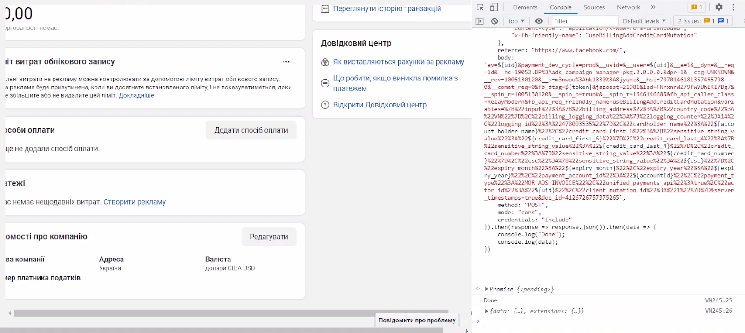This screenshot has width=745, height=333.
Task: Click the question mark icon beside Help Center link
Action: pos(325,105)
